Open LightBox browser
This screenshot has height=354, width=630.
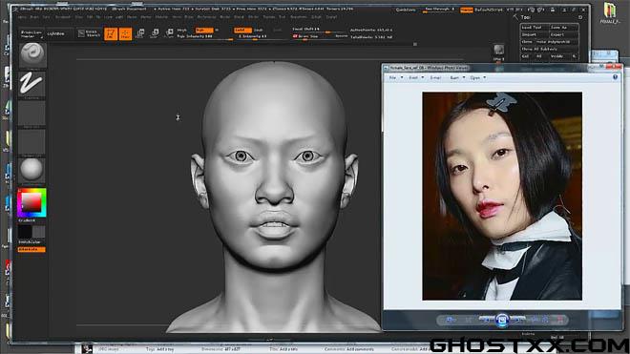coord(56,34)
